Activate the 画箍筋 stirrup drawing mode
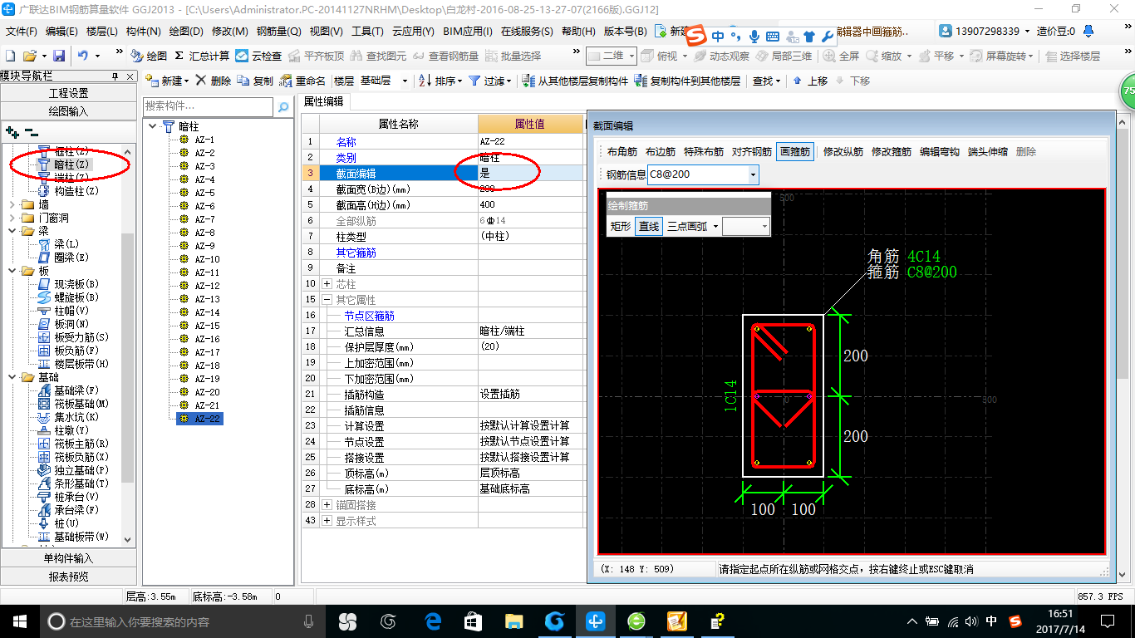This screenshot has width=1135, height=638. tap(795, 152)
